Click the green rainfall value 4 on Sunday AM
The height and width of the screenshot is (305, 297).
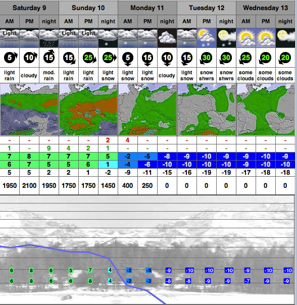[68, 148]
